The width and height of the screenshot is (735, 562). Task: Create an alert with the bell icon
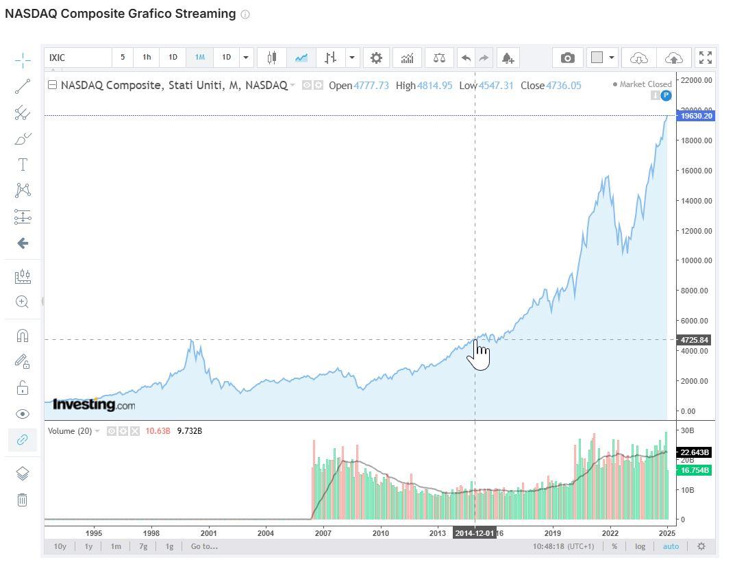[508, 58]
